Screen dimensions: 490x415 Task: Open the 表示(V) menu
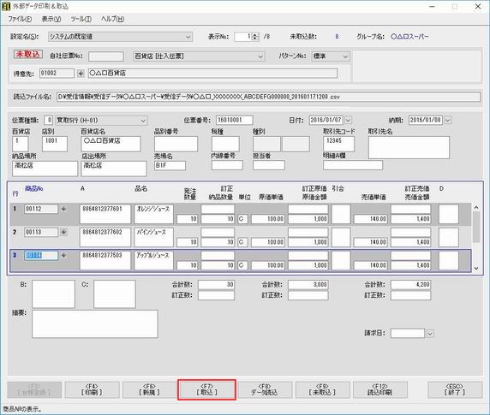click(51, 19)
